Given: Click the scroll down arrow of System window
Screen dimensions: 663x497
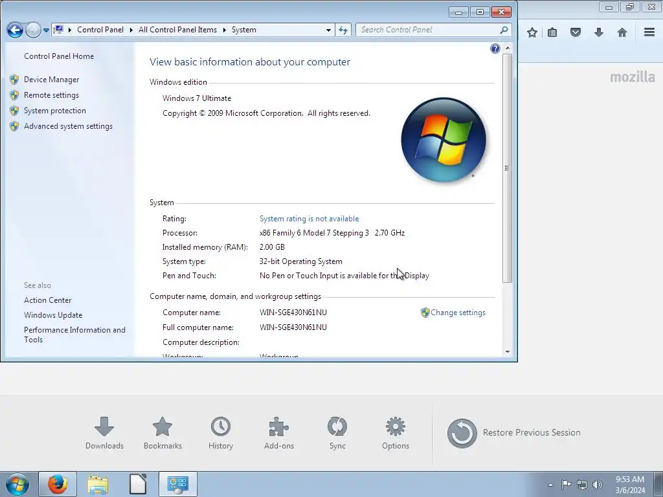Looking at the screenshot, I should click(508, 351).
